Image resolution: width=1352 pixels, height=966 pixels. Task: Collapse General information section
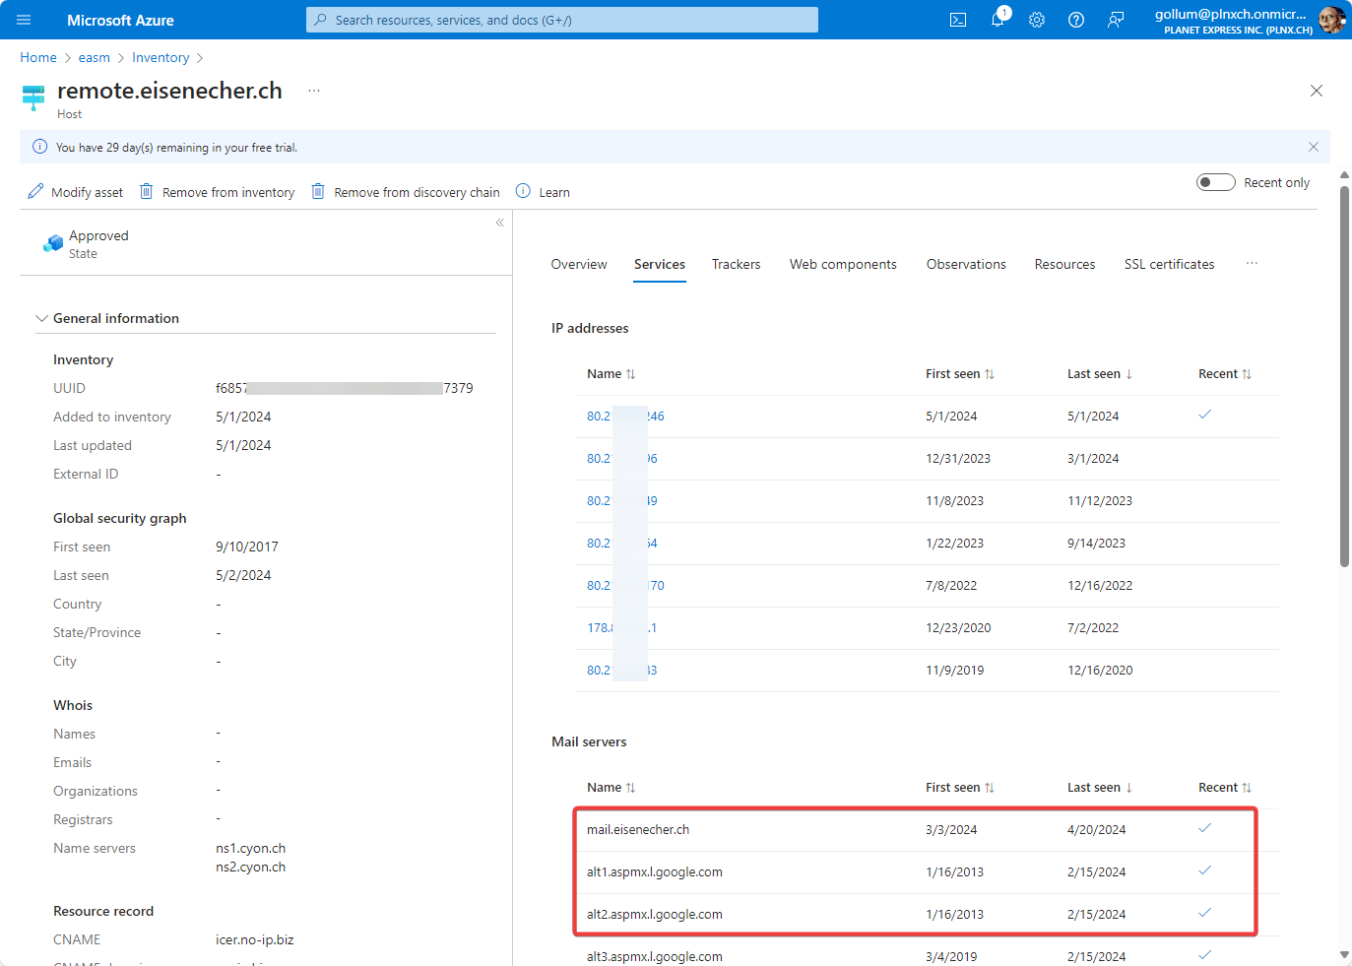[41, 318]
